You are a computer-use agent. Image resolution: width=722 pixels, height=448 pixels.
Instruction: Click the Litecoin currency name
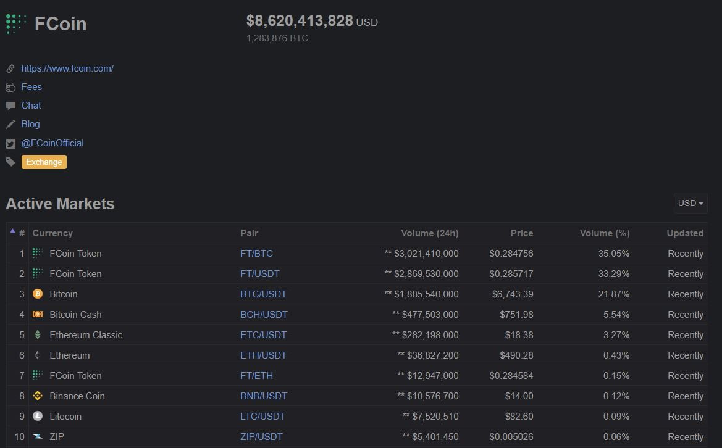coord(65,417)
